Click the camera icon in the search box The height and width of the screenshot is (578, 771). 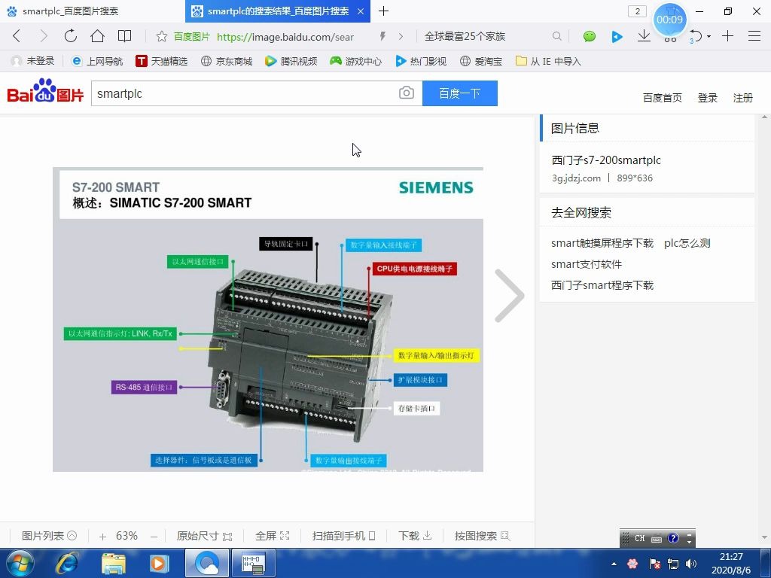[x=407, y=93]
